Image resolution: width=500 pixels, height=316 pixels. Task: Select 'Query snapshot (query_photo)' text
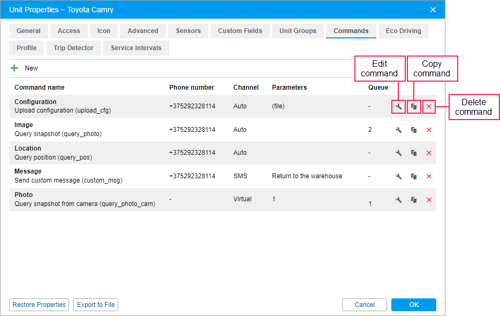pos(58,134)
